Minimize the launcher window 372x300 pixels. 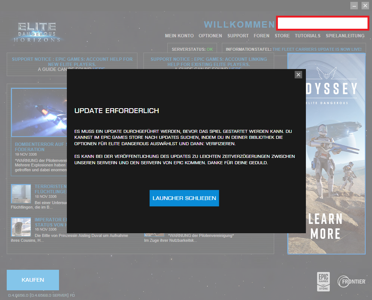click(x=354, y=6)
